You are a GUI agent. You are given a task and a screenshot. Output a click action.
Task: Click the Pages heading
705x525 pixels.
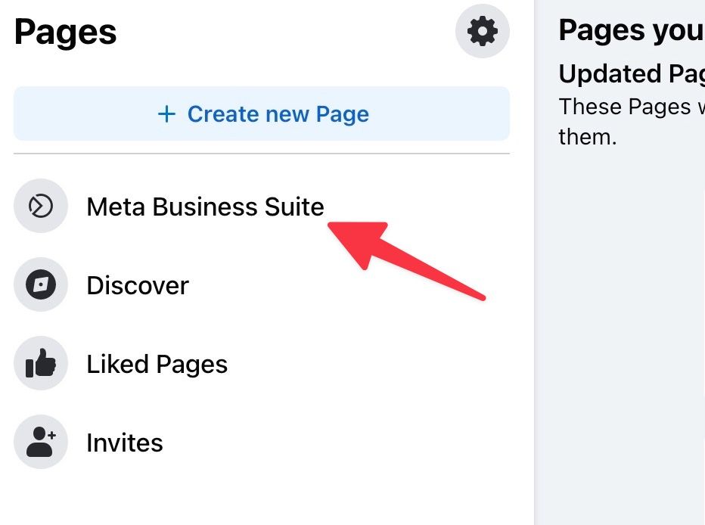pyautogui.click(x=64, y=31)
